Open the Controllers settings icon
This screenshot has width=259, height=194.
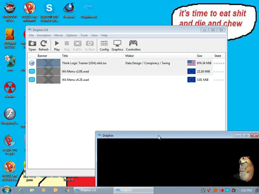coord(133,45)
